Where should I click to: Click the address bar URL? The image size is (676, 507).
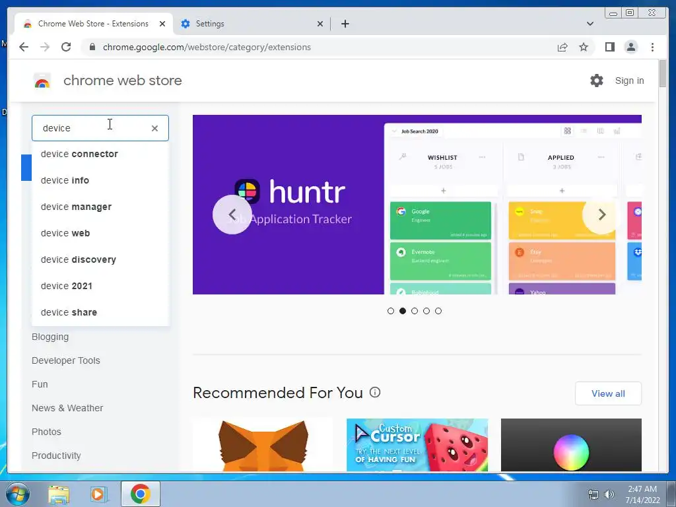coord(207,47)
